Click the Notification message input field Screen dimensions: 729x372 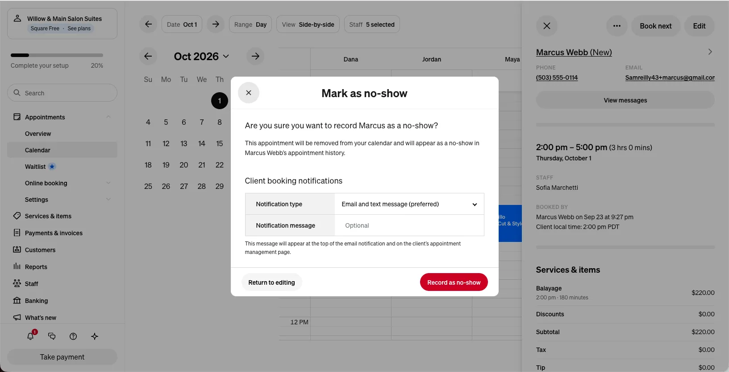click(409, 225)
